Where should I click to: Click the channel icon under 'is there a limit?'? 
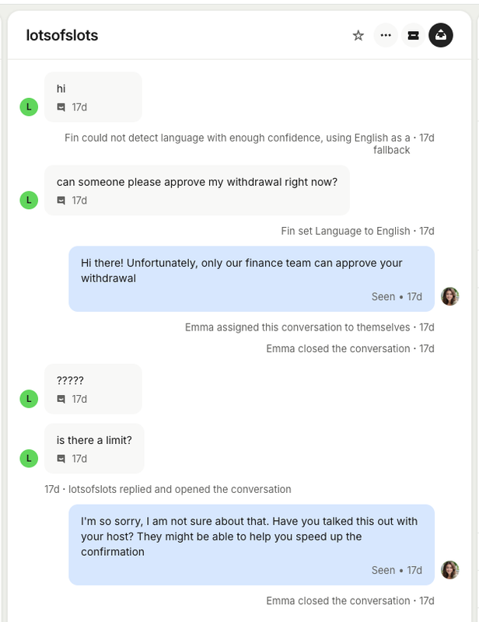(x=61, y=459)
